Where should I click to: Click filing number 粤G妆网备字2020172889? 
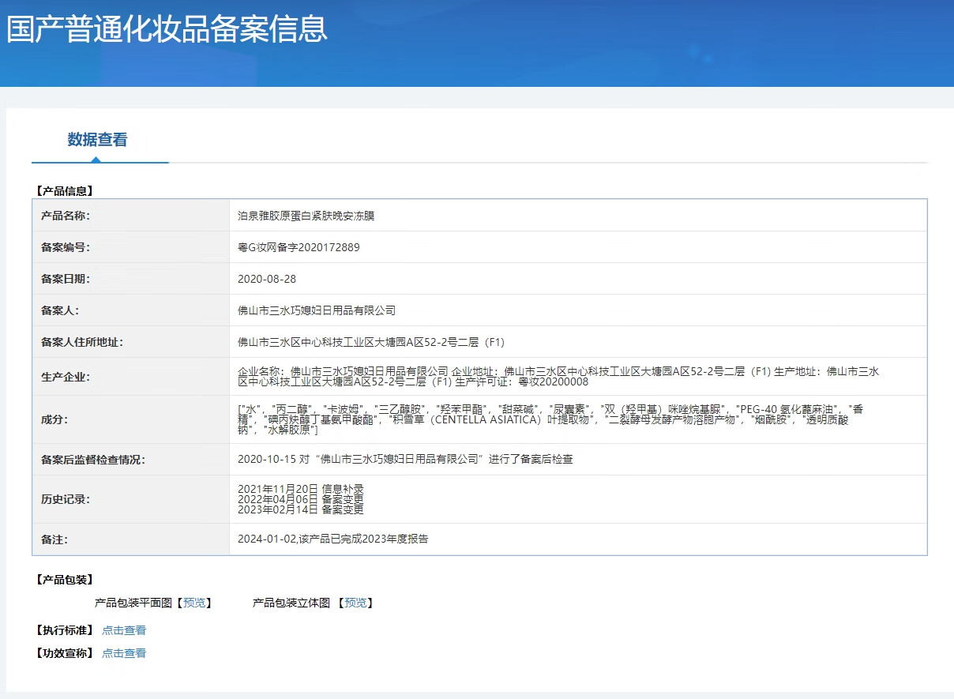tap(299, 247)
